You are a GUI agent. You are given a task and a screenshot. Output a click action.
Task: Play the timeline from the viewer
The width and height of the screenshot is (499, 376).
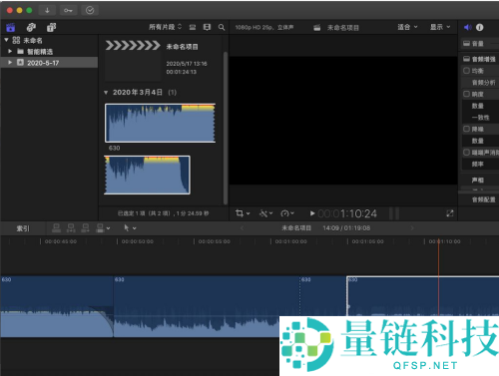tap(312, 213)
